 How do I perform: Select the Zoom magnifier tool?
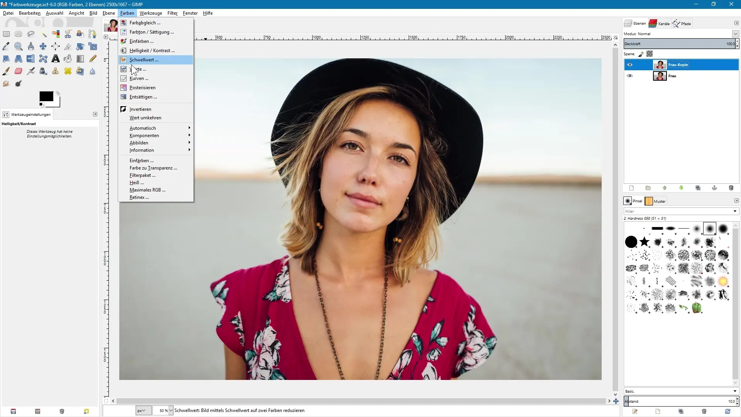18,46
